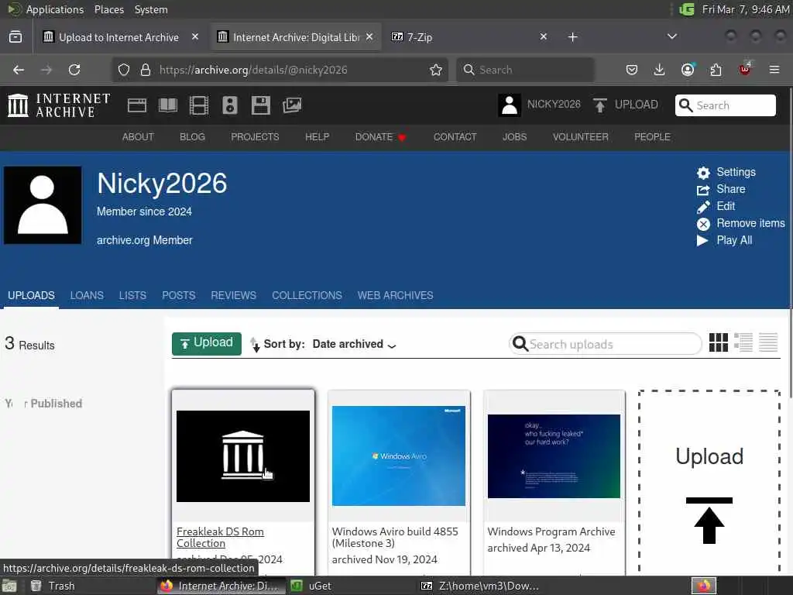
Task: Click the browser URL address bar
Action: (280, 70)
